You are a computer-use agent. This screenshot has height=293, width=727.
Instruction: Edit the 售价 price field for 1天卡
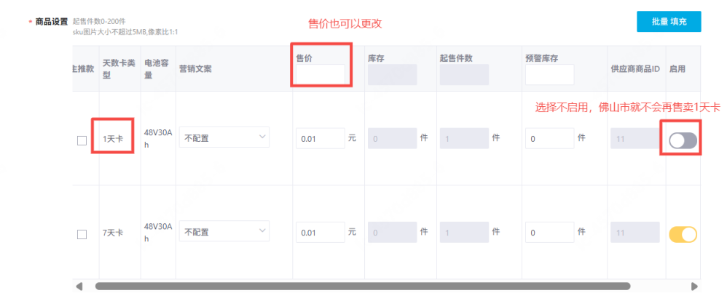pos(321,138)
